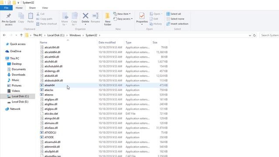Click Select none
This screenshot has height=157, width=279.
175,19
